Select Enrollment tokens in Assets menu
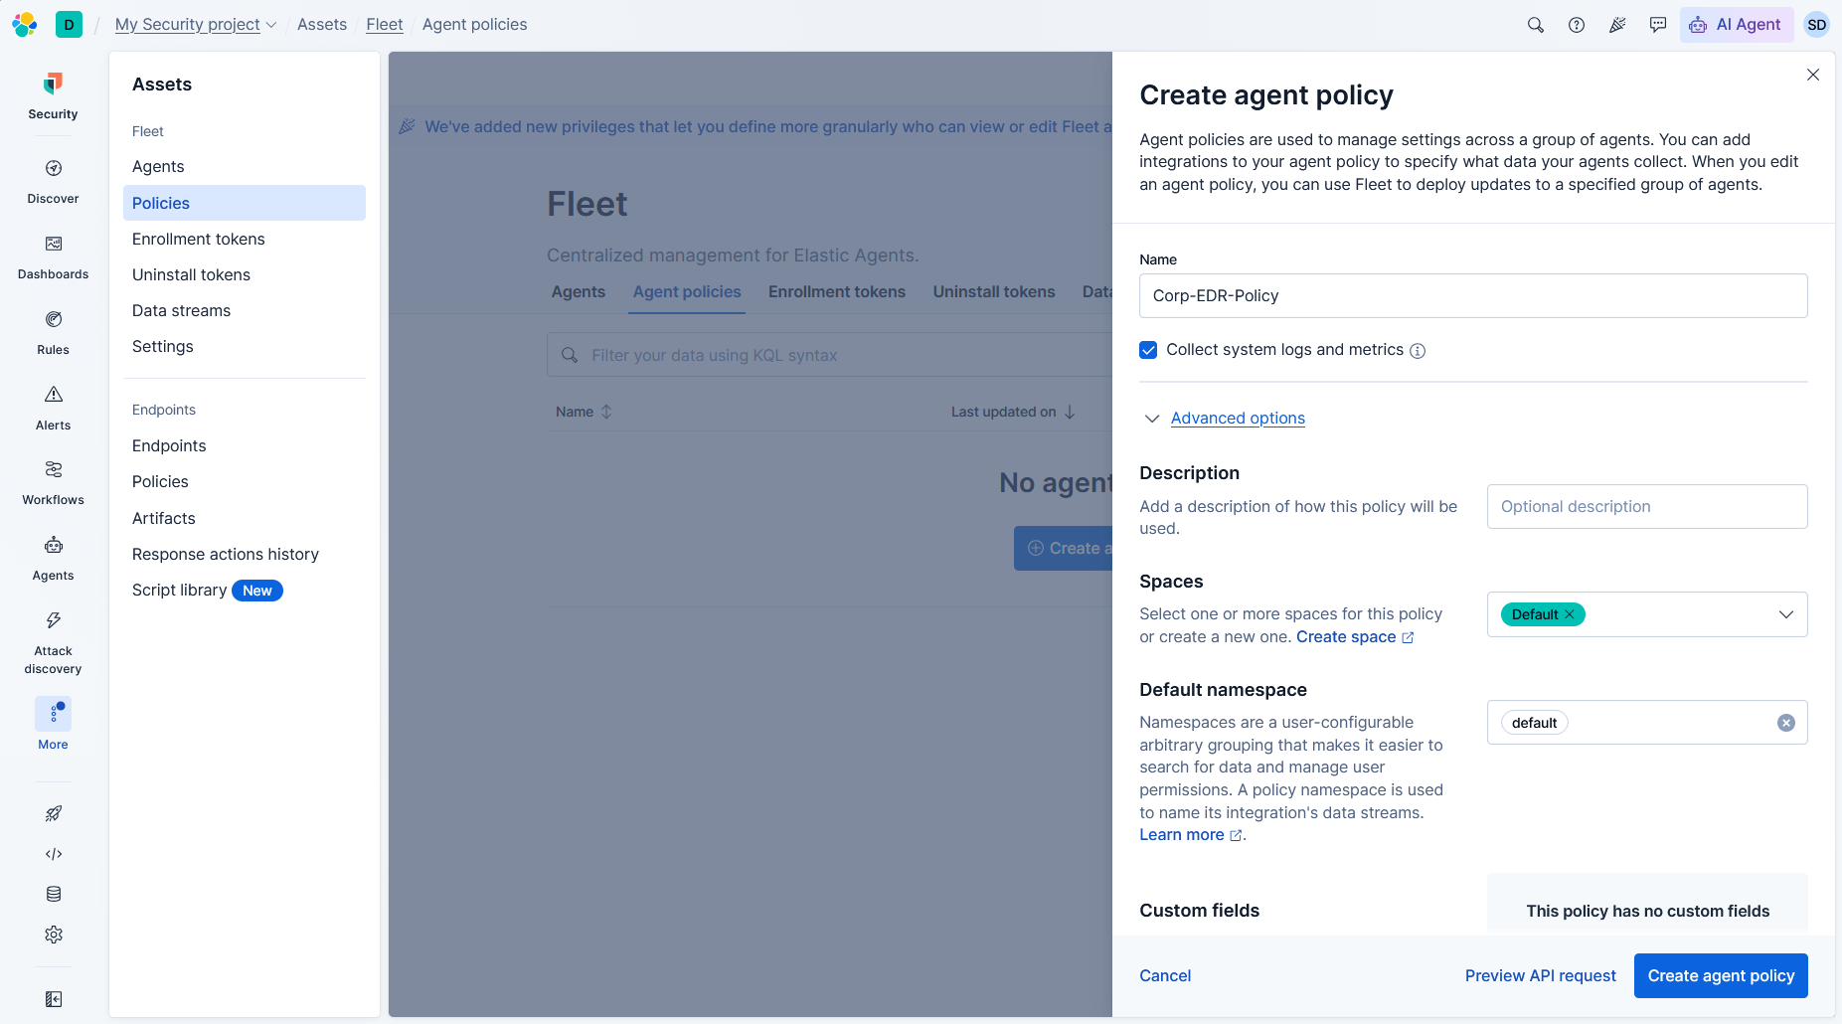The height and width of the screenshot is (1024, 1842). (199, 239)
